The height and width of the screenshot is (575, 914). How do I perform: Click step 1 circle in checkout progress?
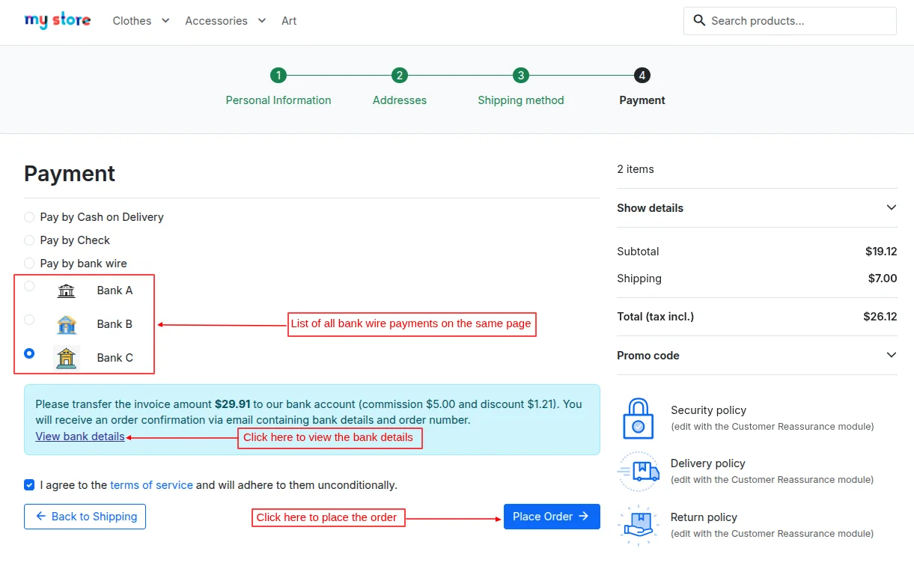(278, 75)
